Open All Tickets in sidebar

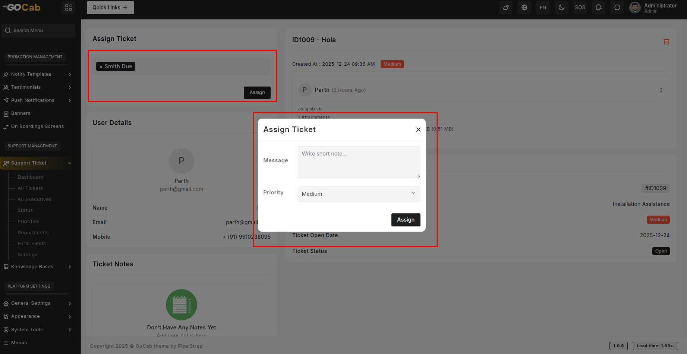(x=30, y=188)
